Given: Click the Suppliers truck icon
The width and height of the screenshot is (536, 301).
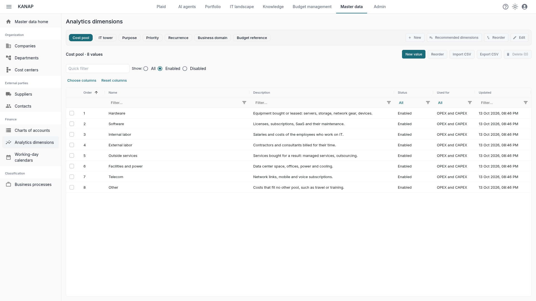Looking at the screenshot, I should (x=9, y=94).
